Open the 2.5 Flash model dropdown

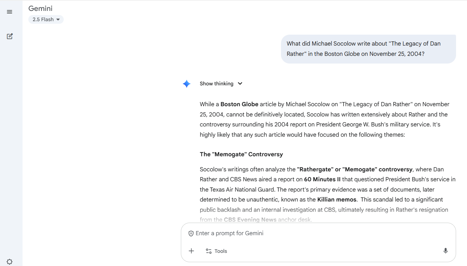coord(46,20)
